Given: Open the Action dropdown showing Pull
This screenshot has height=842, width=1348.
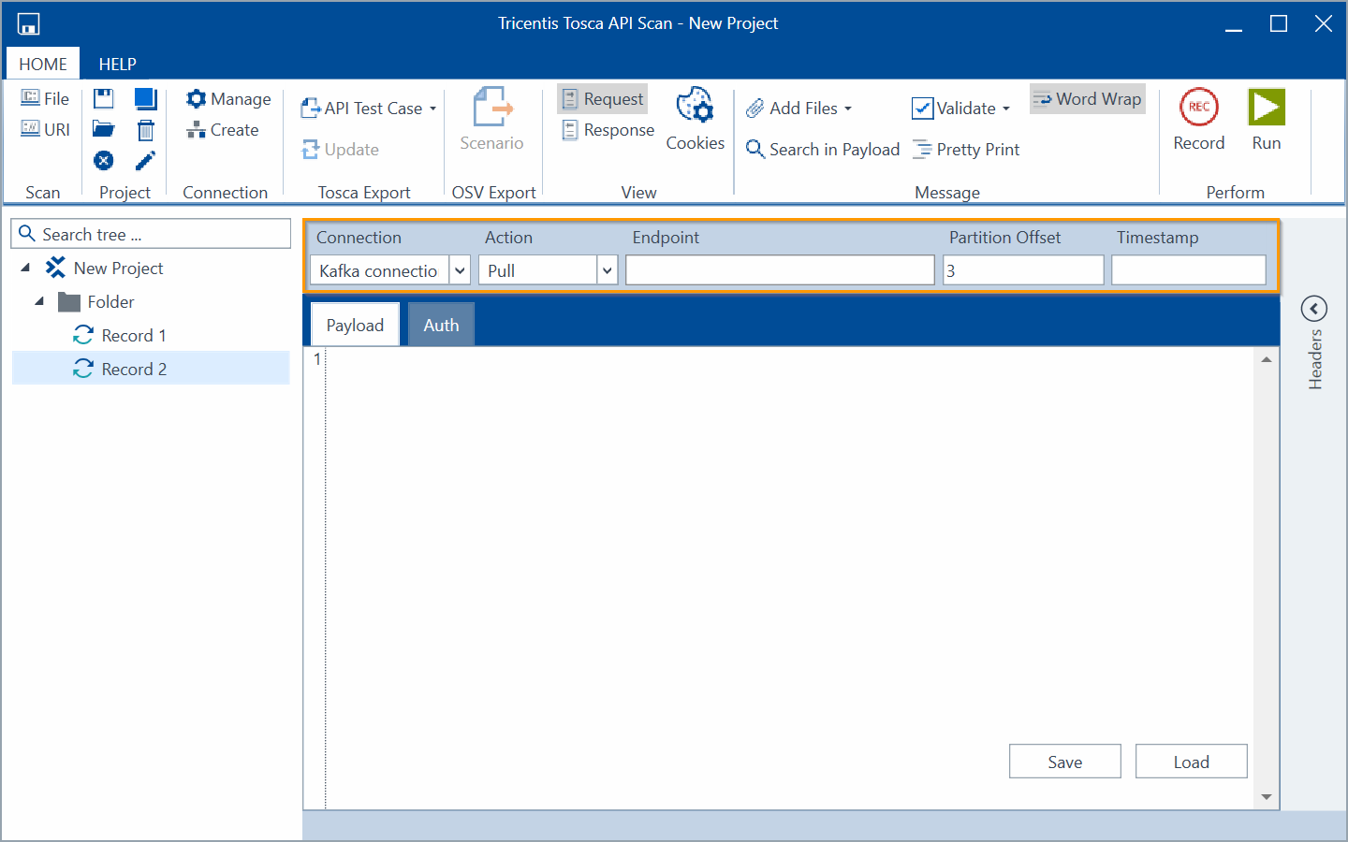Looking at the screenshot, I should click(x=607, y=270).
